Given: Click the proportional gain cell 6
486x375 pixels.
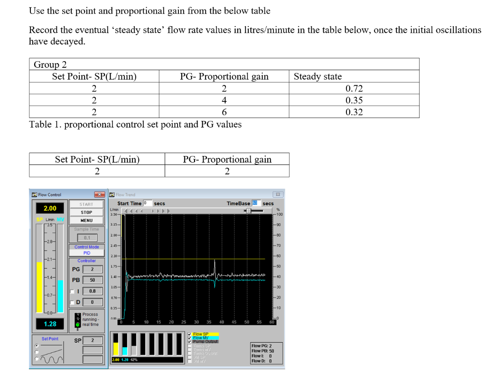Looking at the screenshot, I should coord(224,112).
